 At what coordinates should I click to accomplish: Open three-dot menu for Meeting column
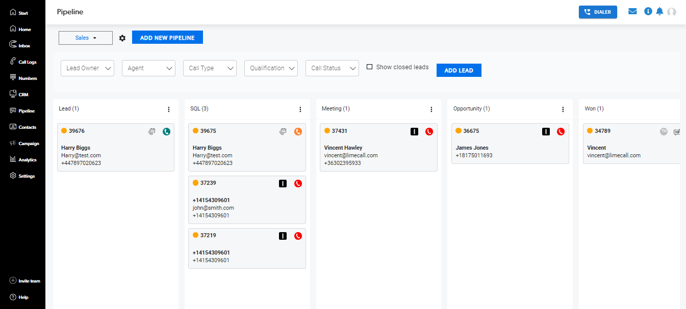click(x=431, y=109)
